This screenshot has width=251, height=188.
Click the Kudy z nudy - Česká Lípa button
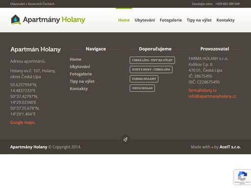[x=151, y=70]
